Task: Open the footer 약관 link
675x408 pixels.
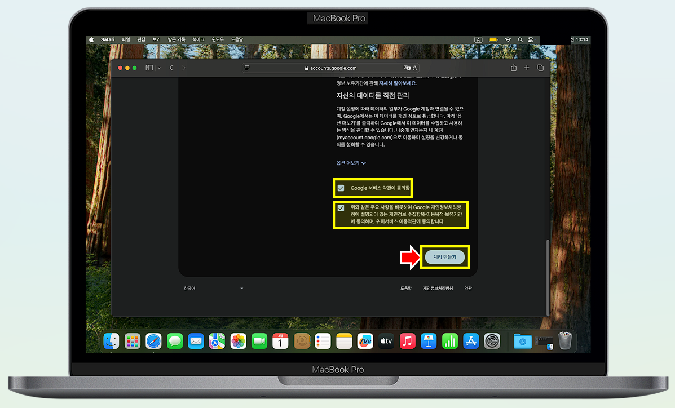Action: click(468, 289)
